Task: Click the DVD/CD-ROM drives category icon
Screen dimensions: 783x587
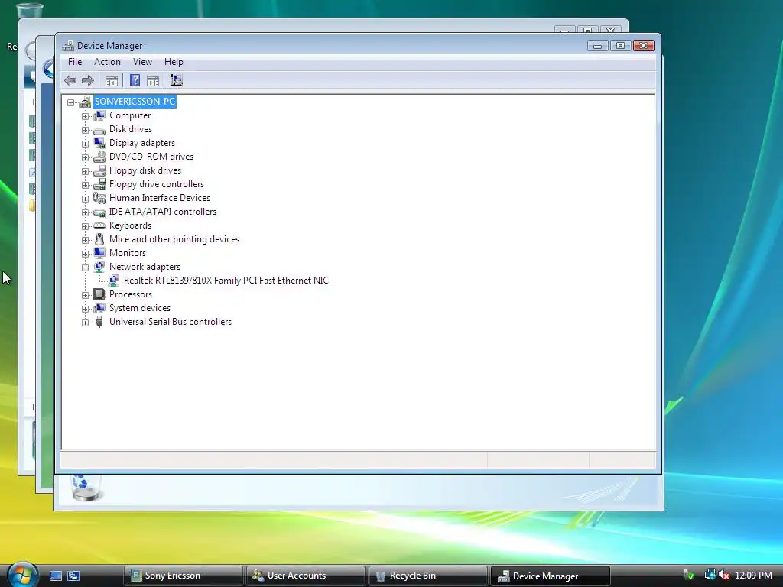Action: (x=99, y=157)
